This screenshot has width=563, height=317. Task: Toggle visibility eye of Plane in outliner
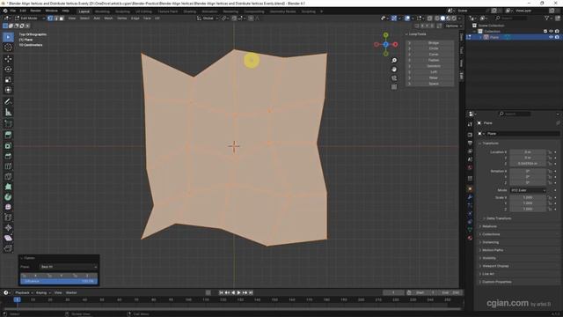552,37
